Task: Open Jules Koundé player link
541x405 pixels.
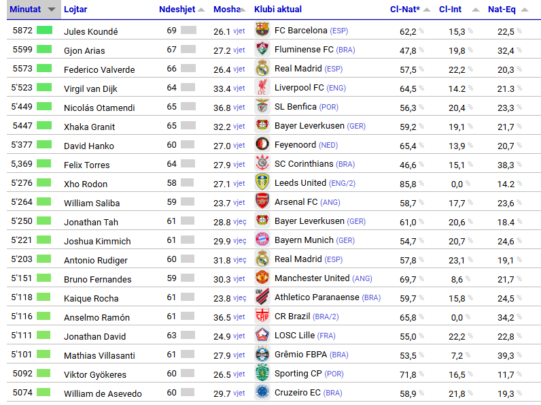Action: tap(90, 31)
